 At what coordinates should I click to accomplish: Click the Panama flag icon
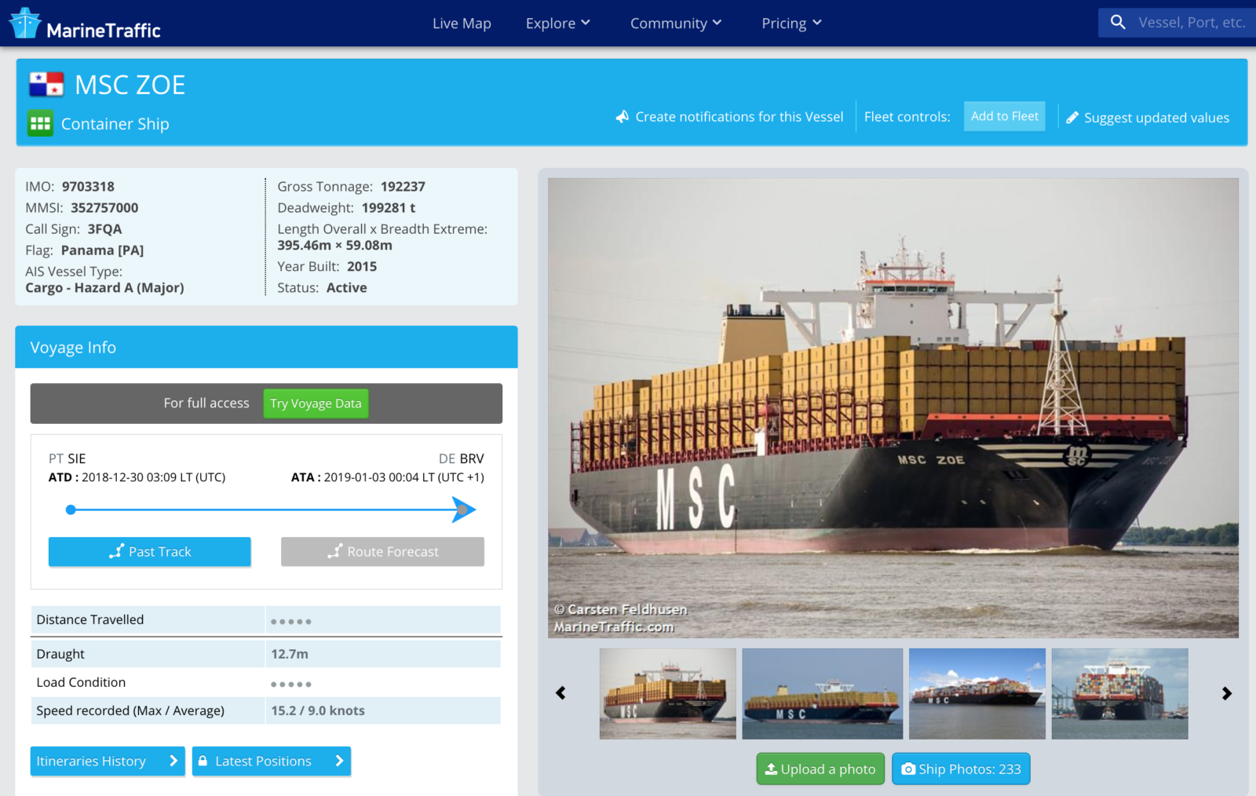[46, 84]
